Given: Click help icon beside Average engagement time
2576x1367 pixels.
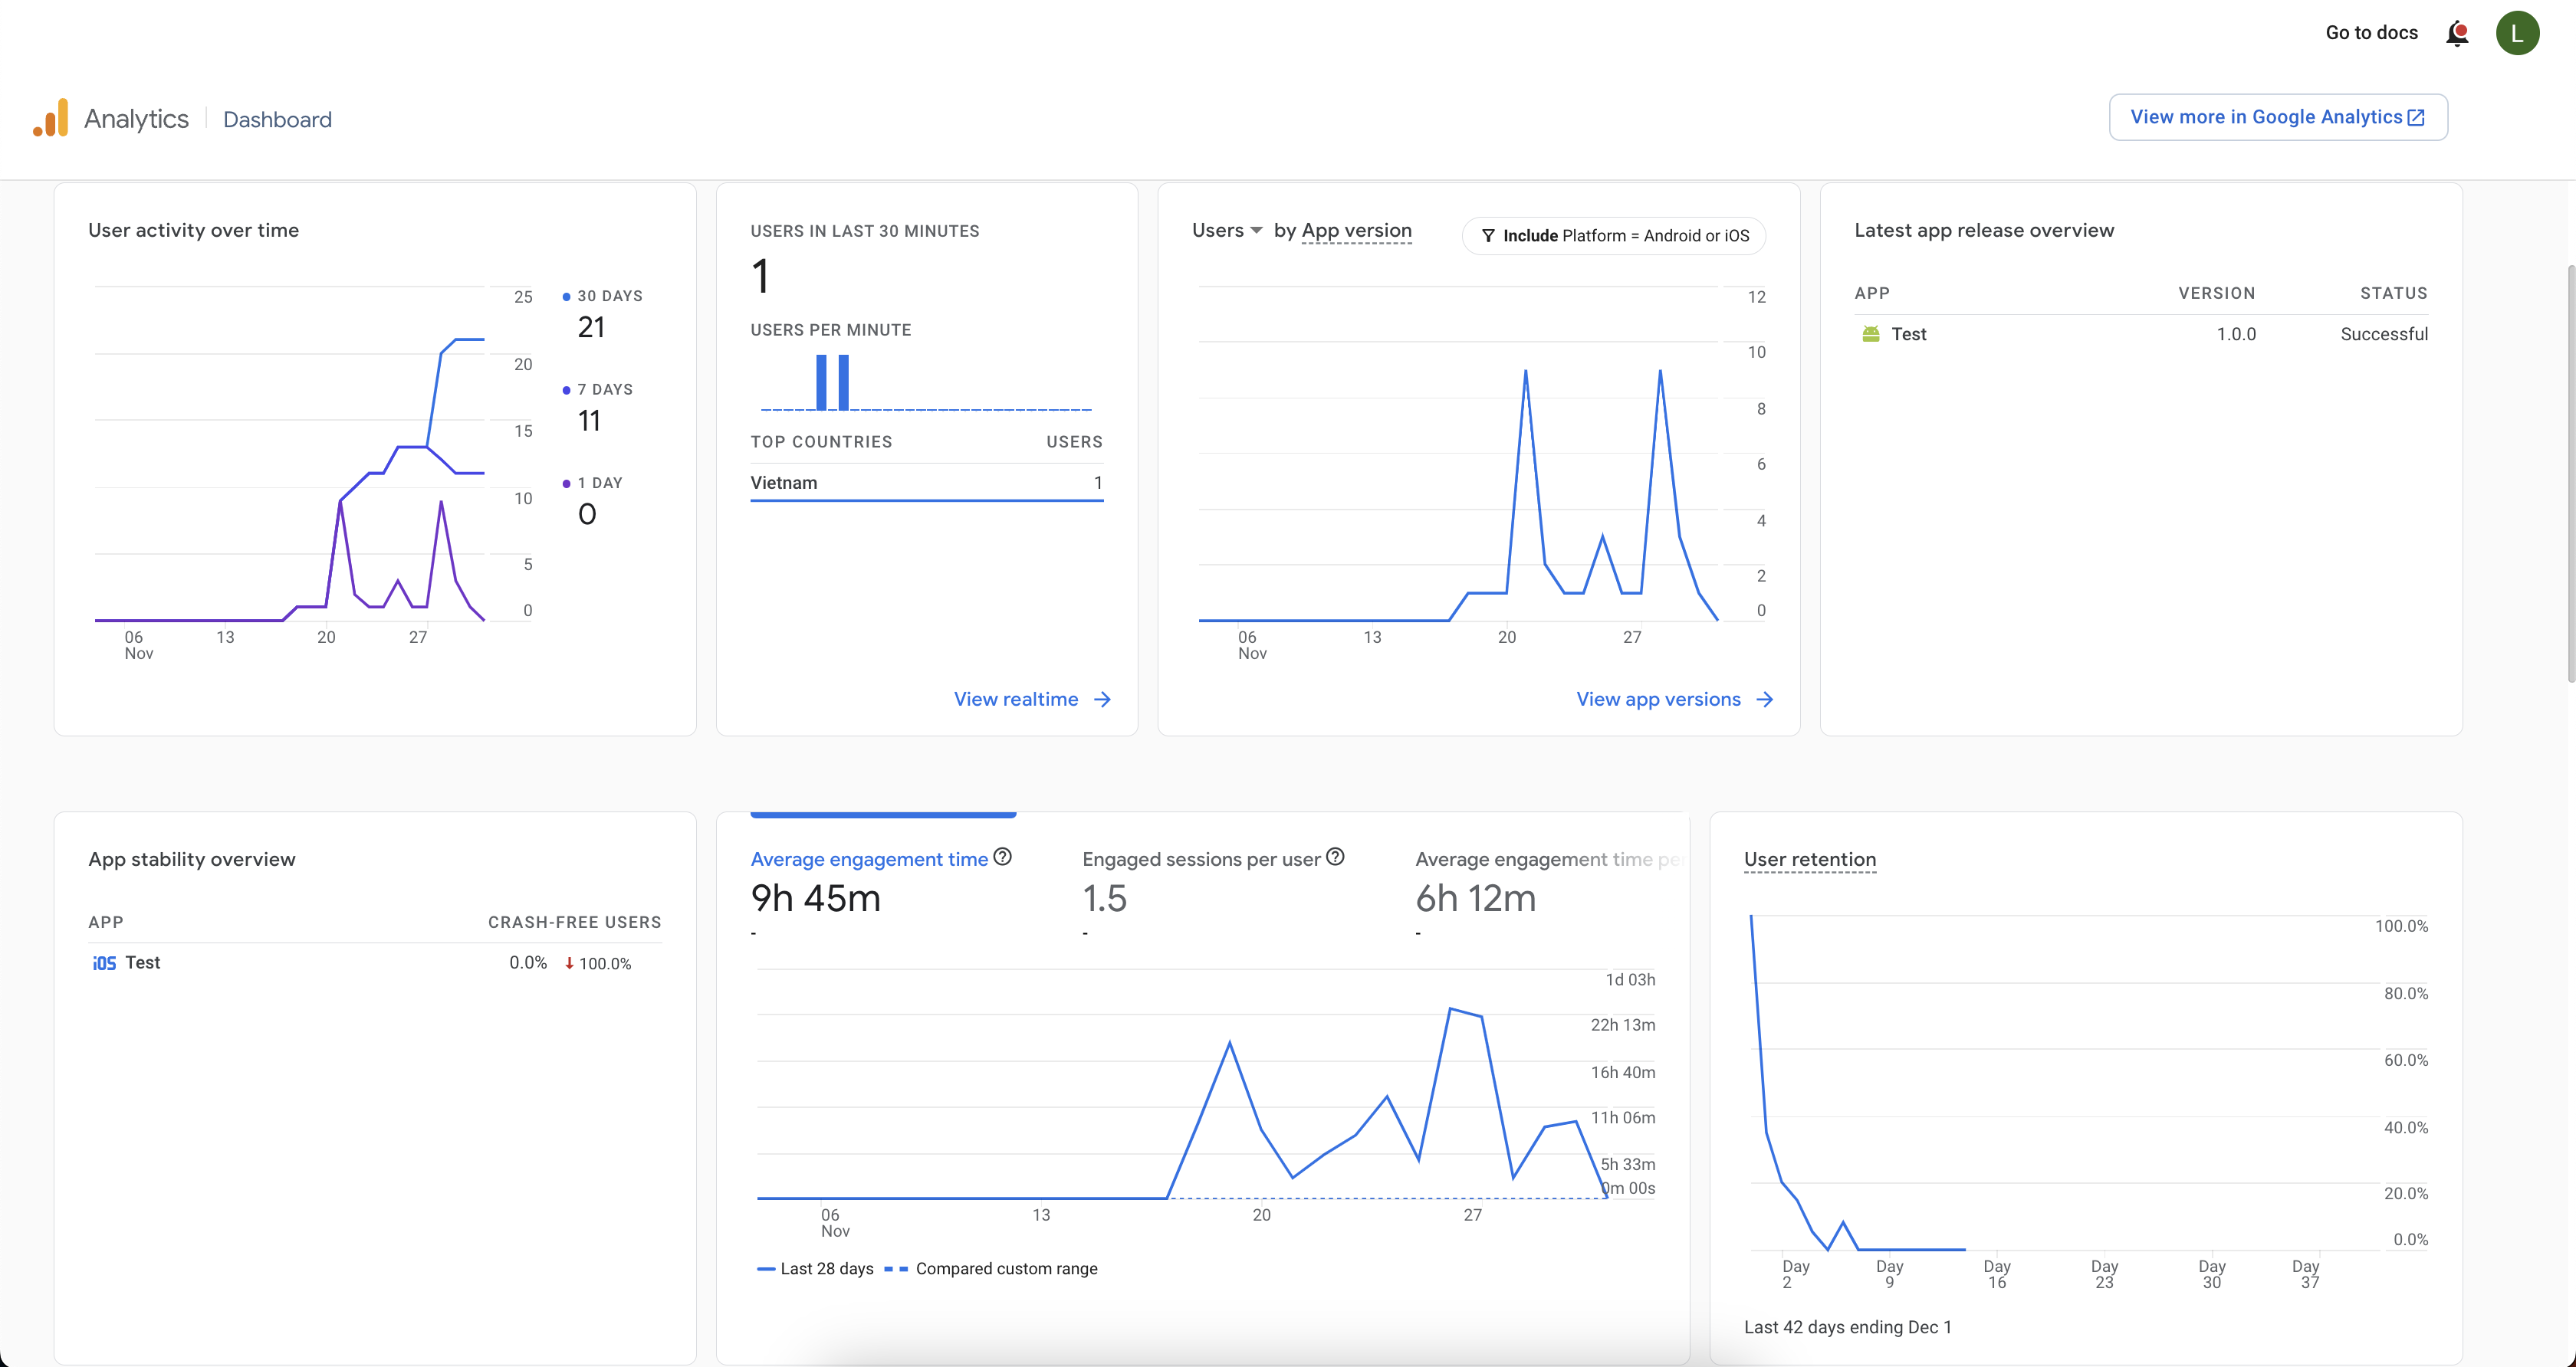Looking at the screenshot, I should point(1003,857).
